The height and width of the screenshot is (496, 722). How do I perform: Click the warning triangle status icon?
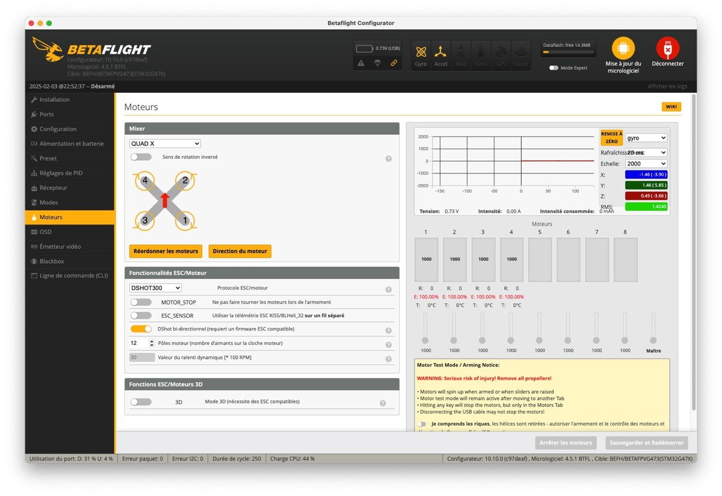click(361, 63)
